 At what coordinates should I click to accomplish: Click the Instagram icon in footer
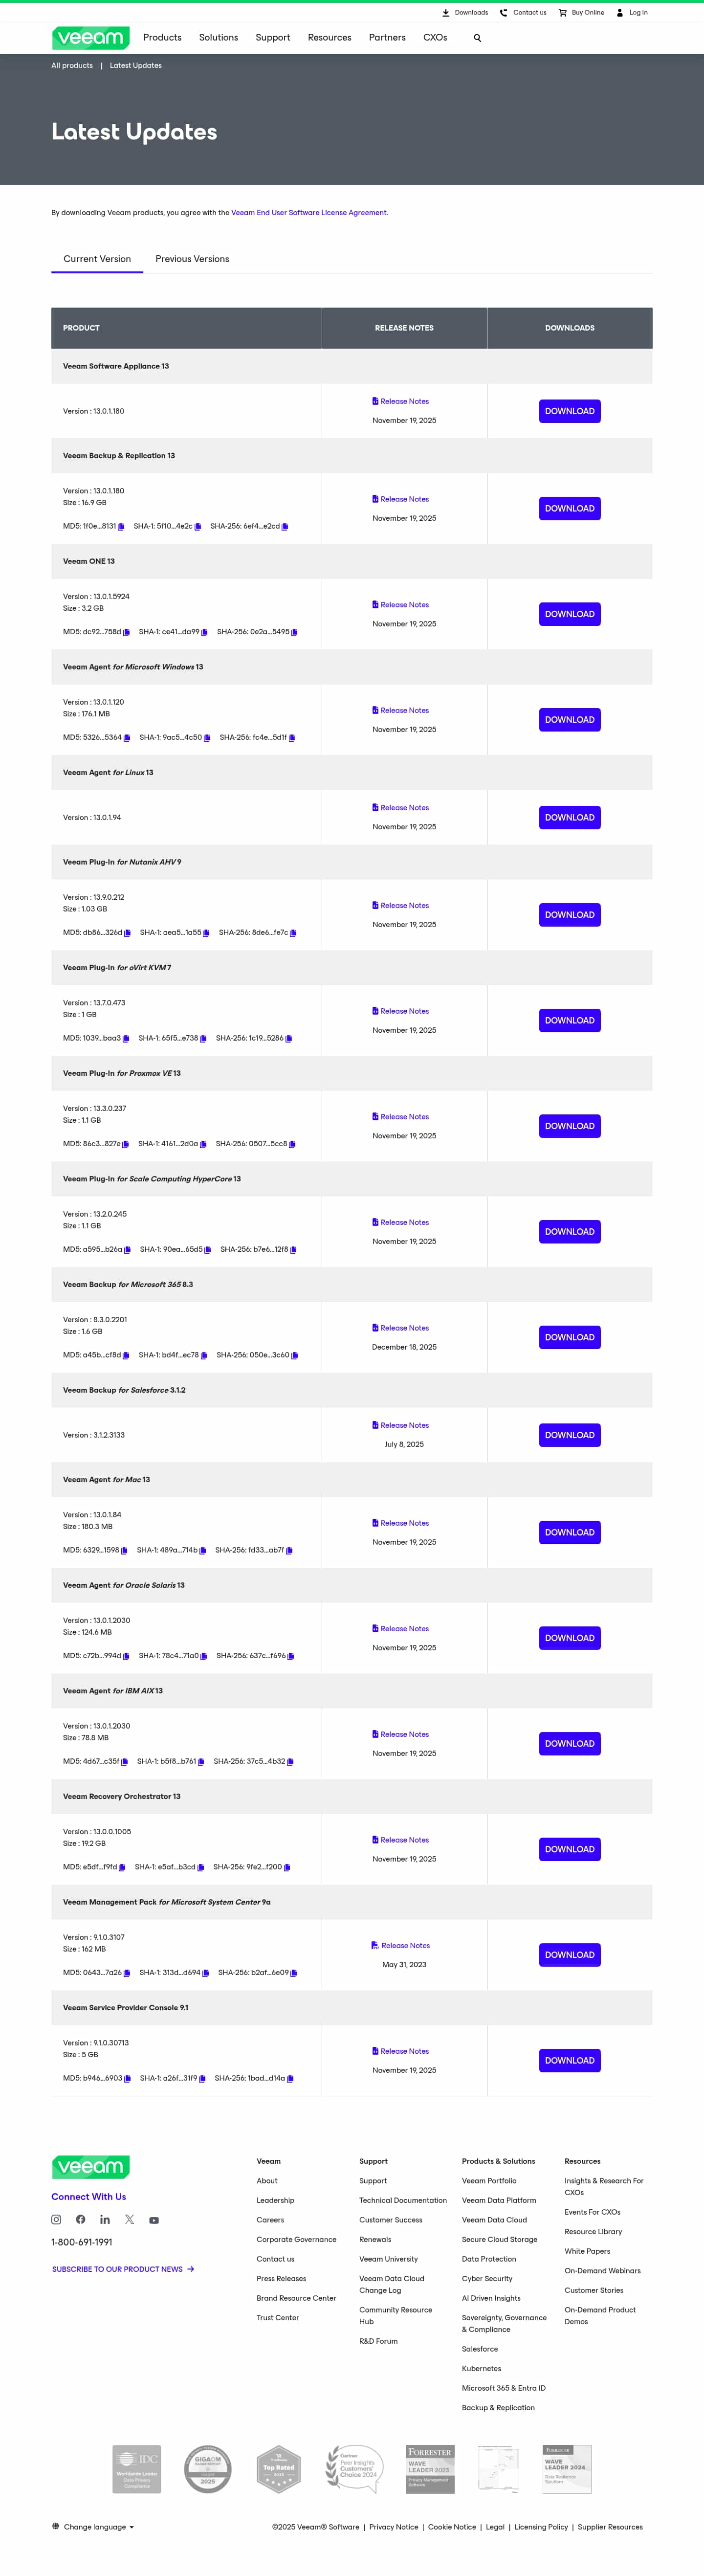[x=56, y=2219]
